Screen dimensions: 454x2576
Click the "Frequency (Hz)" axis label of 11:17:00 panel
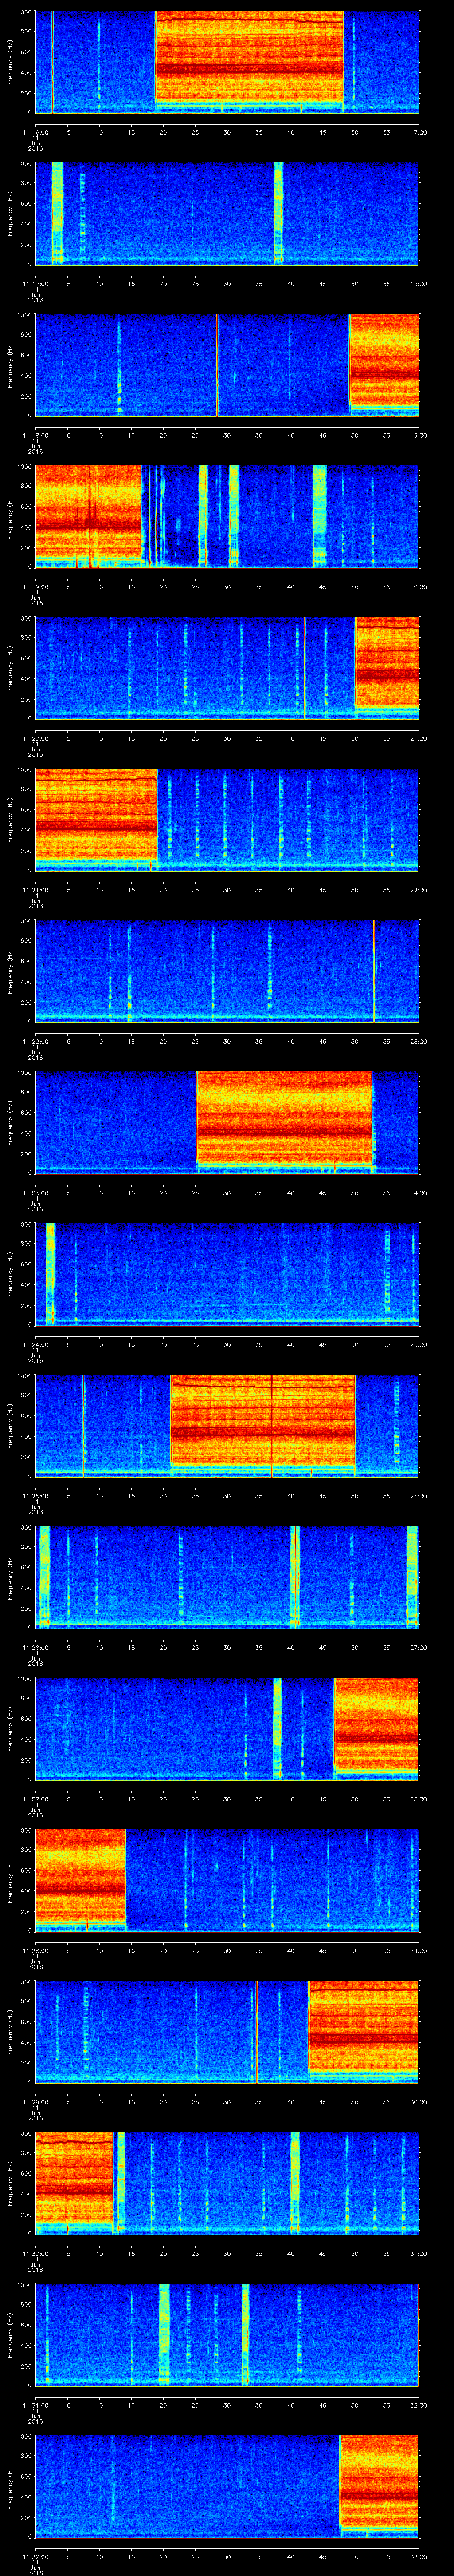(10, 213)
